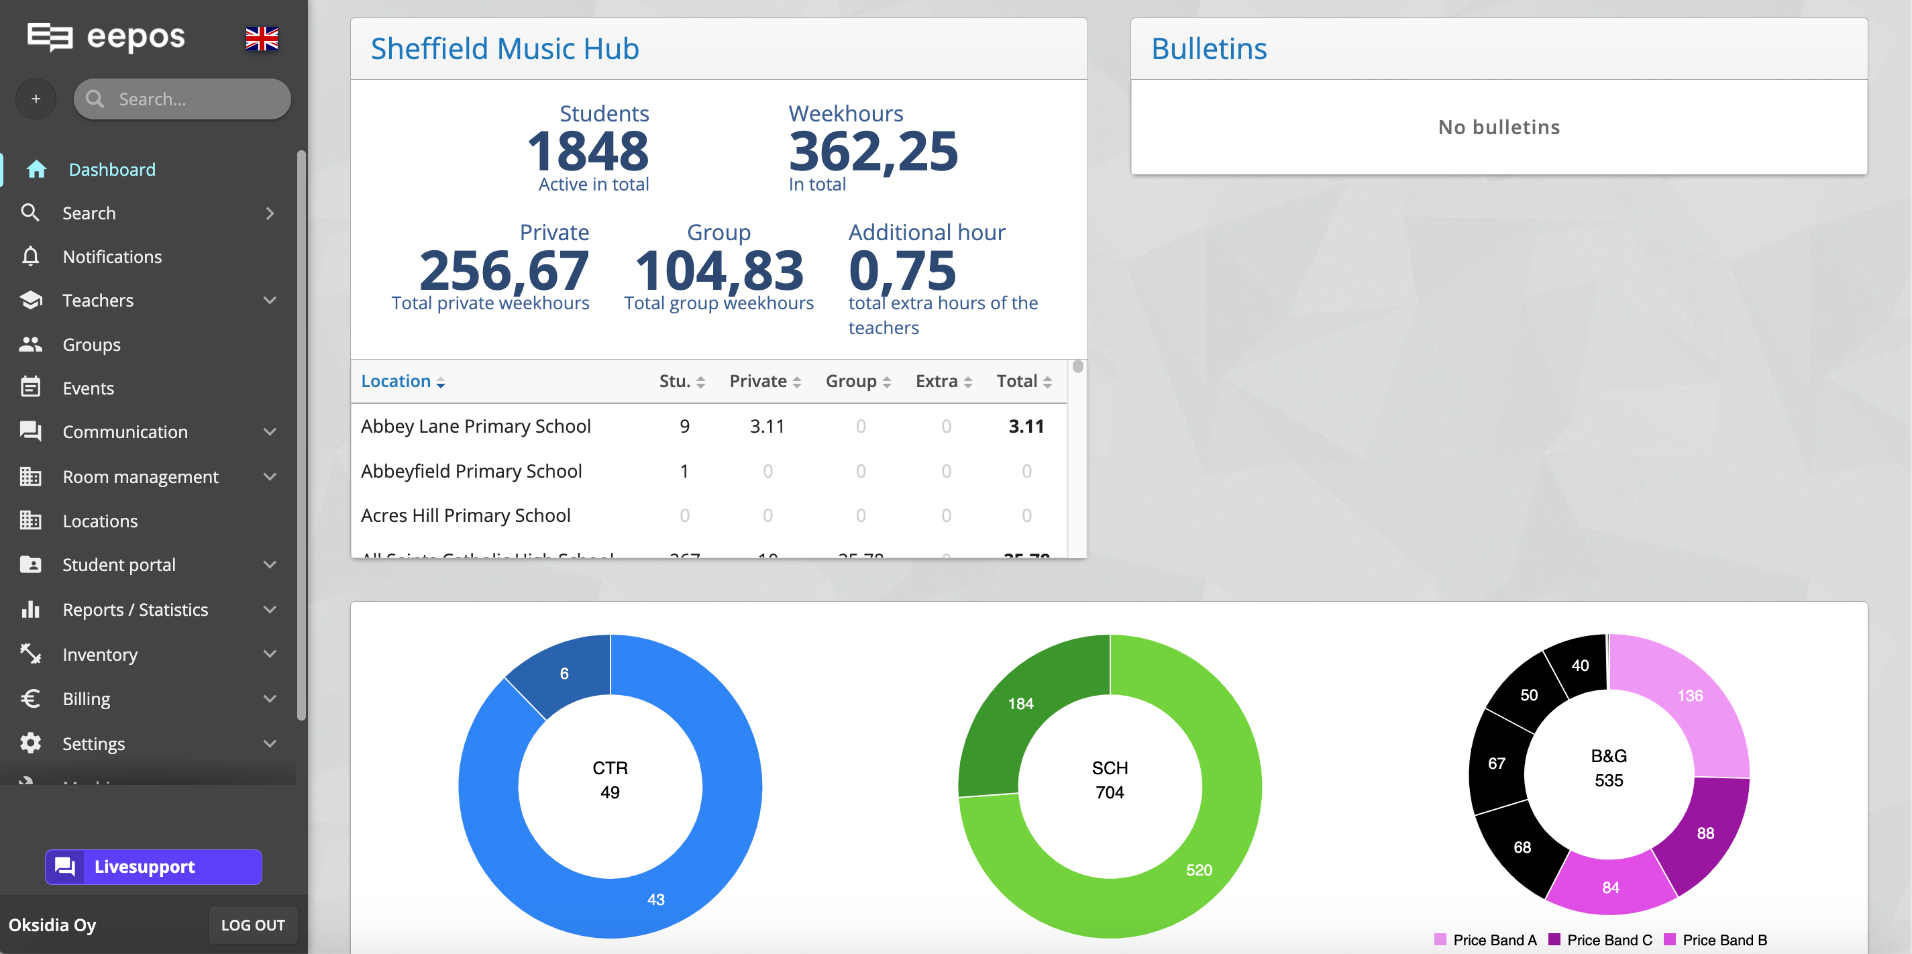Select the Acres Hill Primary School row
Screen dimensions: 1912x954
point(709,515)
